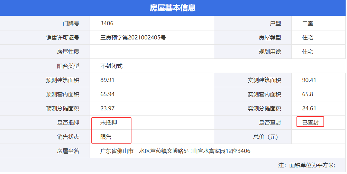Click value 65.8
This screenshot has width=347, height=174.
308,94
